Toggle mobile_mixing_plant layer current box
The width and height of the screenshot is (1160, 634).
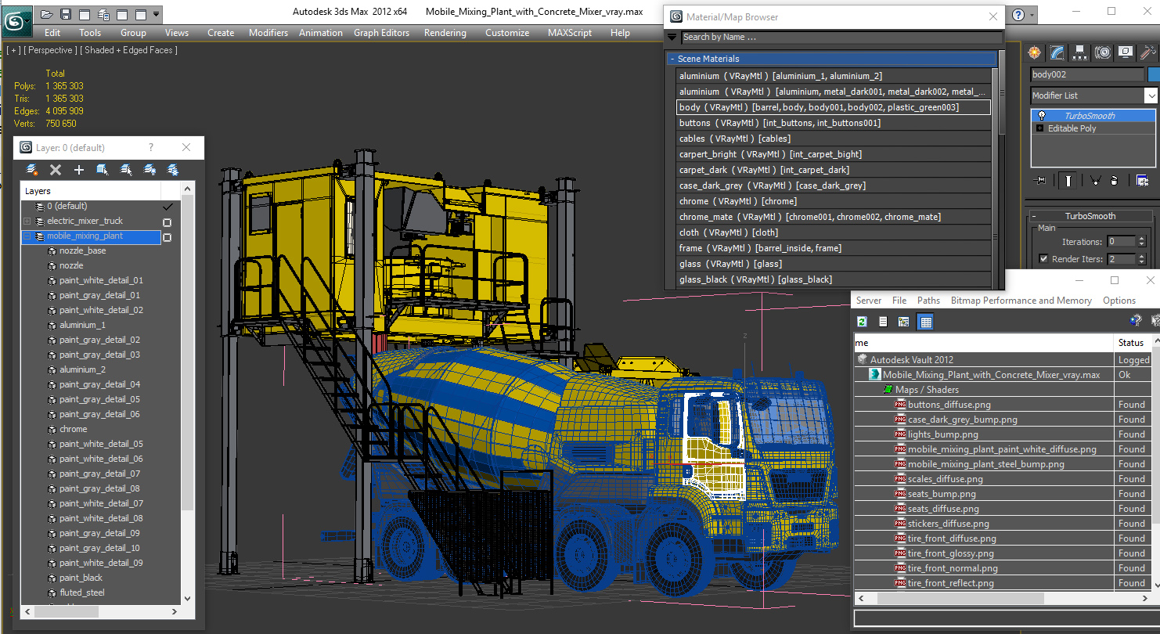pos(167,237)
